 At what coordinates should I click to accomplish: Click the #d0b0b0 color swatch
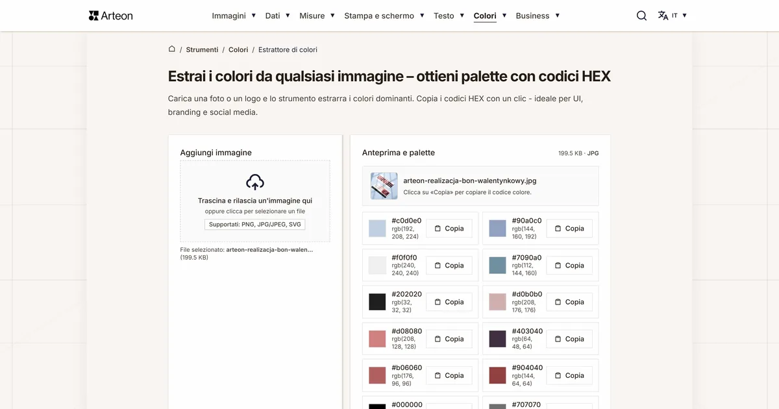point(497,302)
